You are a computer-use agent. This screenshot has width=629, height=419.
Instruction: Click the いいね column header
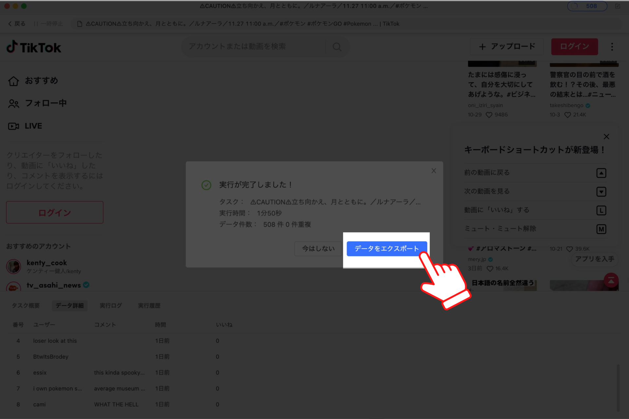click(x=224, y=325)
